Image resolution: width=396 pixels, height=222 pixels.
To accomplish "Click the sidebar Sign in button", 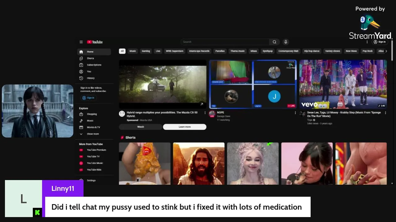I will (88, 98).
